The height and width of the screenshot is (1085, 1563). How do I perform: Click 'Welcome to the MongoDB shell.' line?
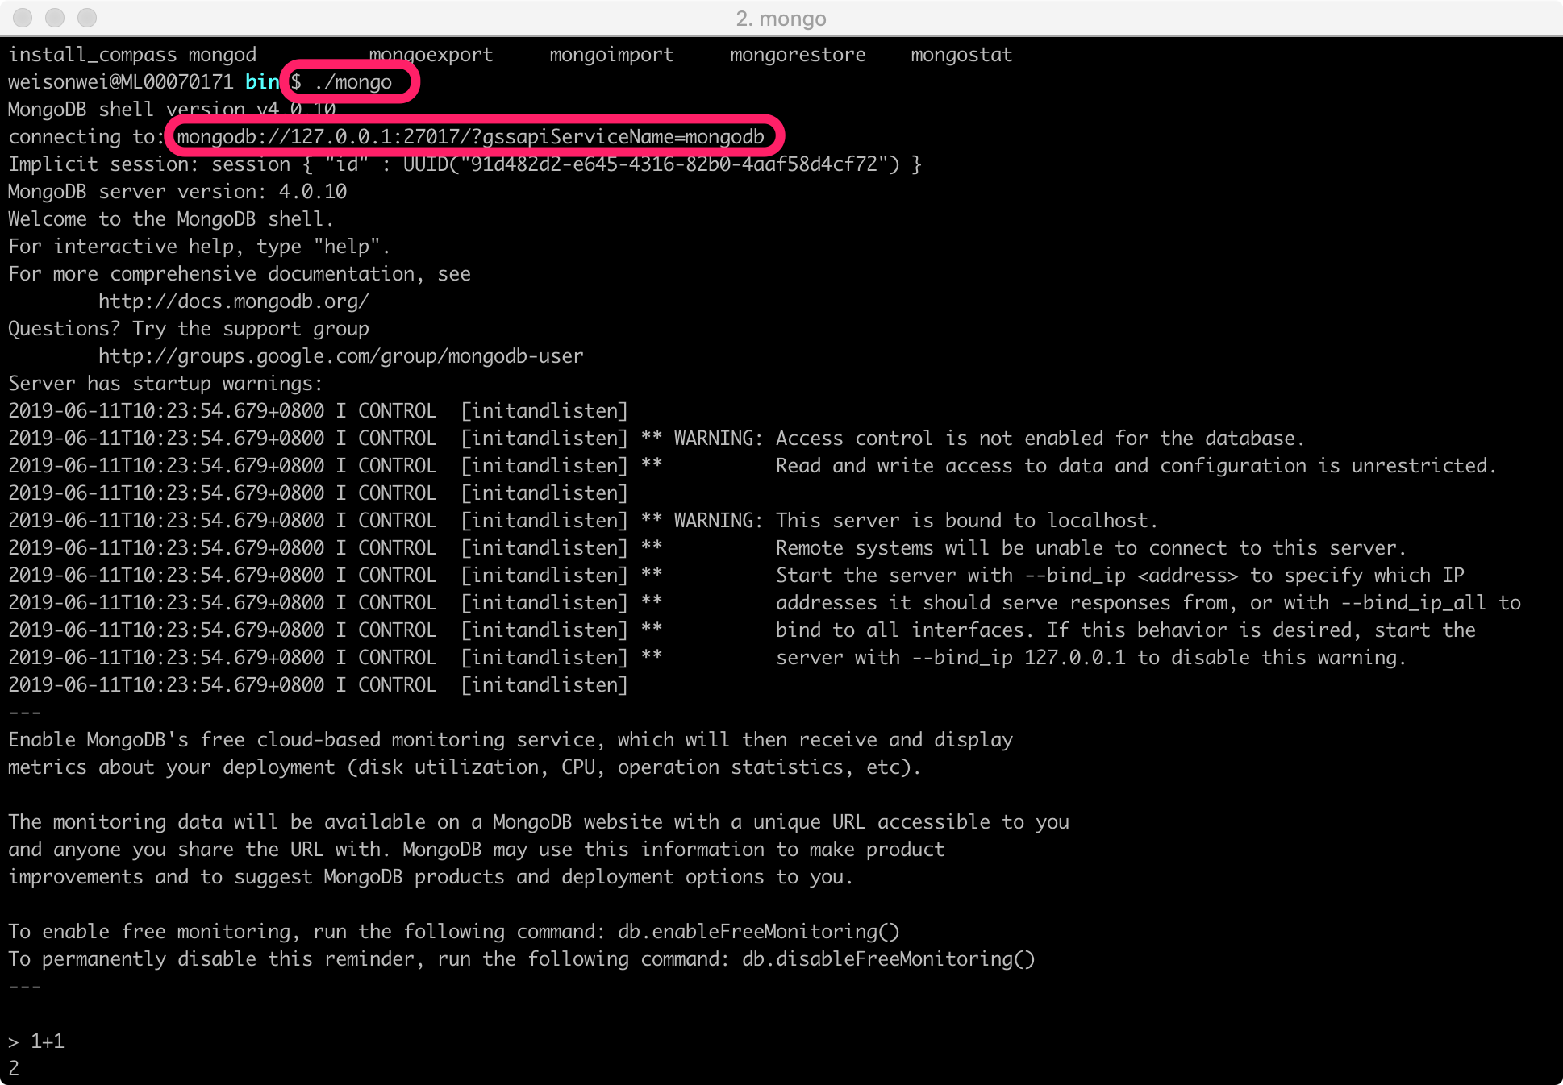point(171,219)
